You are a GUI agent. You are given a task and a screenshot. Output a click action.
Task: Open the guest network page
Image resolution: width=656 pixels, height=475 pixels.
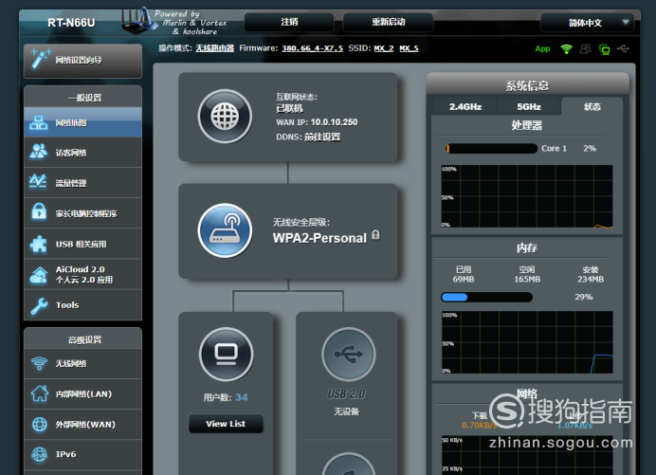82,153
